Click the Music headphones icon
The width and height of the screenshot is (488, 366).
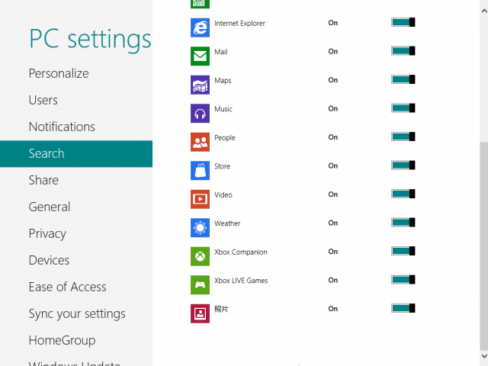point(200,114)
